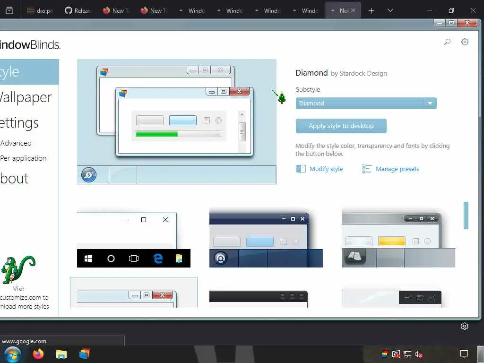The height and width of the screenshot is (363, 484).
Task: Open the Settings section
Action: click(19, 123)
